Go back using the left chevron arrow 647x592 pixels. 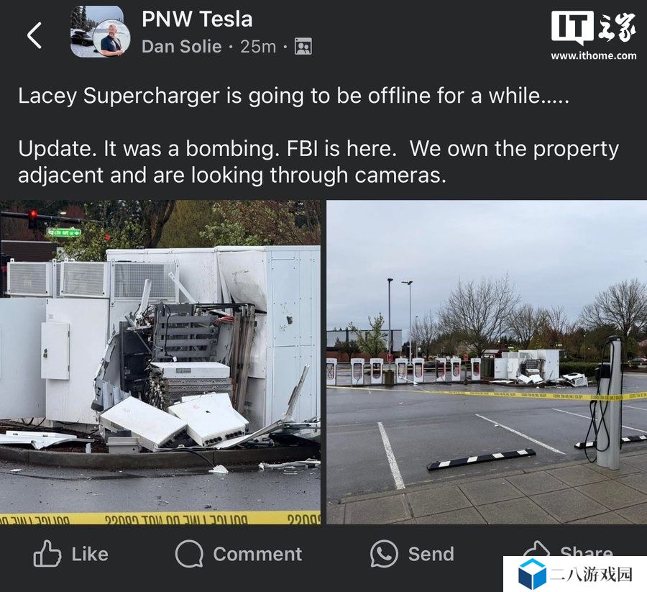pyautogui.click(x=35, y=35)
